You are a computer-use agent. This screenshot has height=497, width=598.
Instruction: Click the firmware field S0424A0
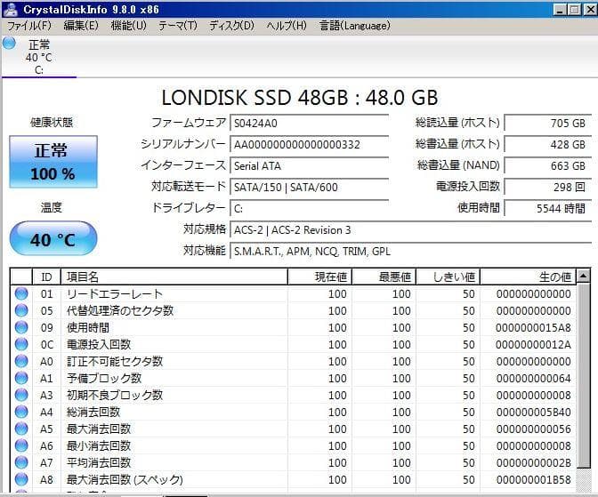pos(310,123)
